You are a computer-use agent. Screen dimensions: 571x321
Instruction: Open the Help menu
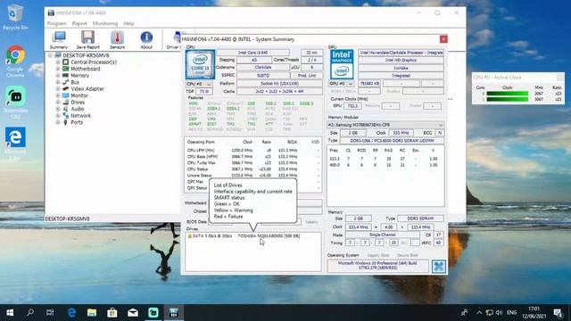[128, 23]
